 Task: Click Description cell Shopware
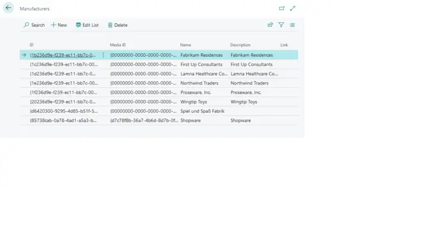pyautogui.click(x=241, y=120)
